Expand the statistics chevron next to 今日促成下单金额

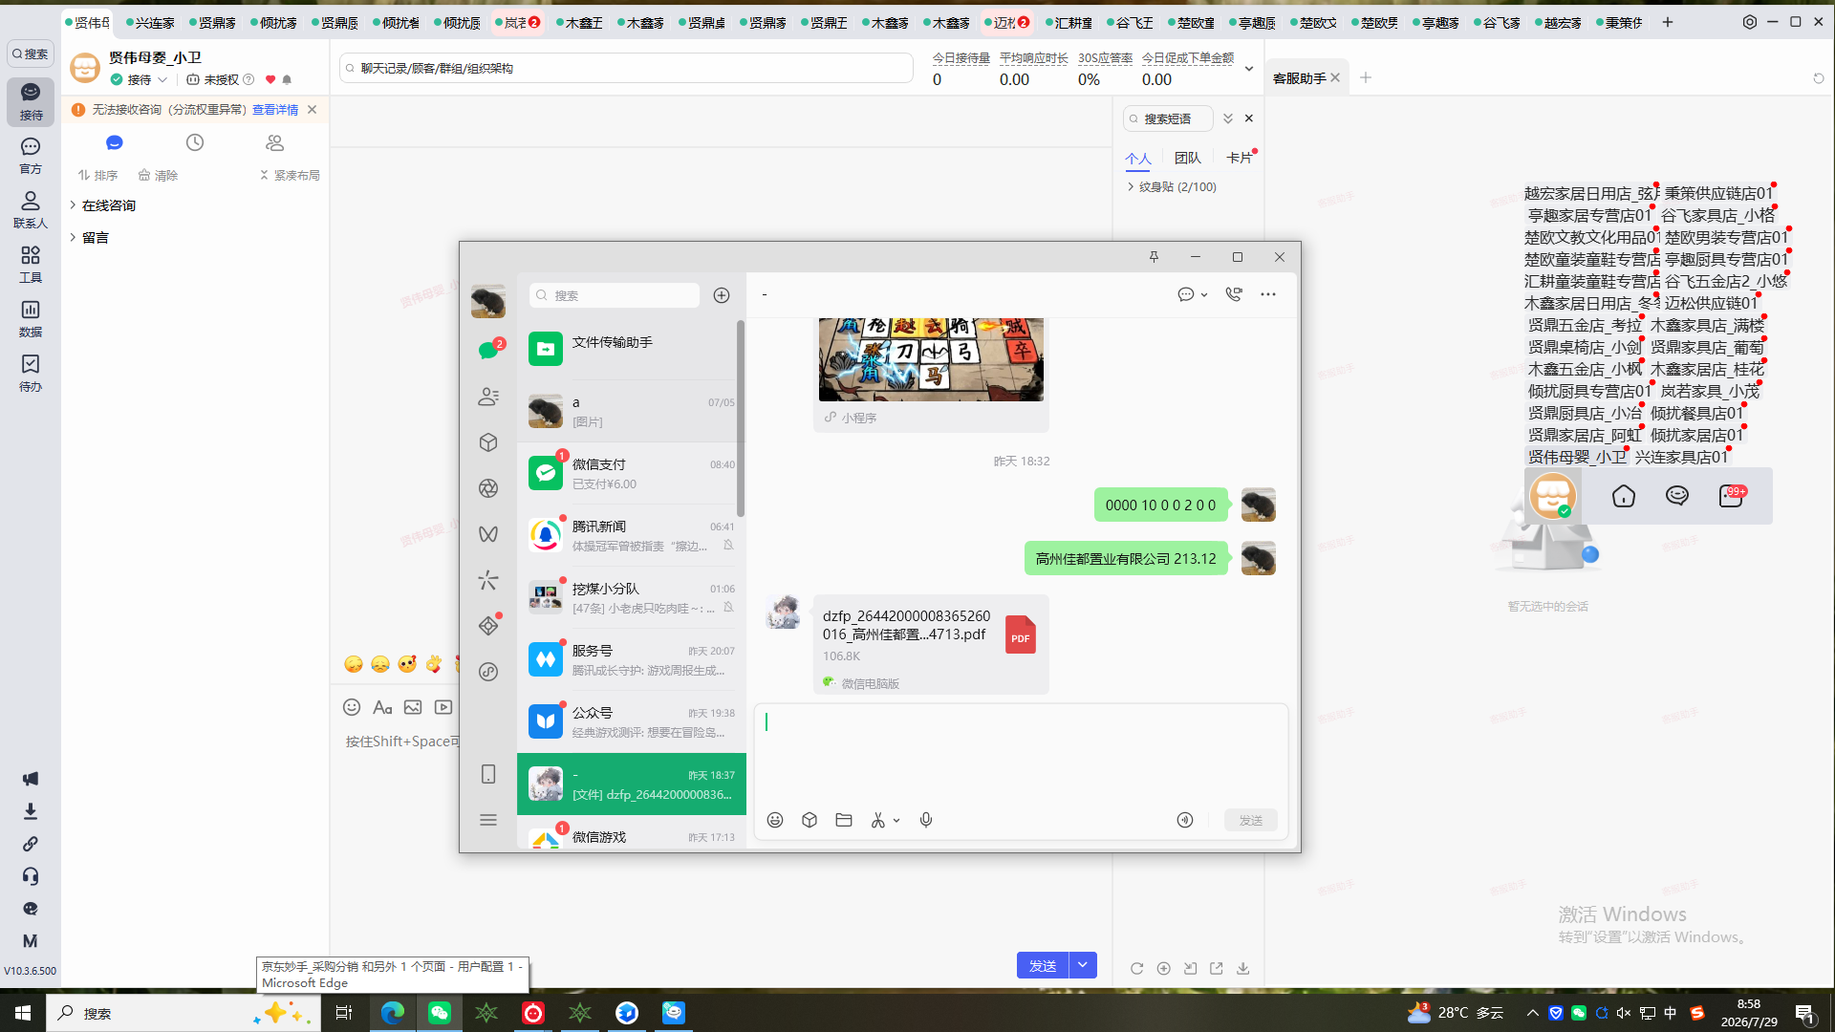coord(1249,69)
